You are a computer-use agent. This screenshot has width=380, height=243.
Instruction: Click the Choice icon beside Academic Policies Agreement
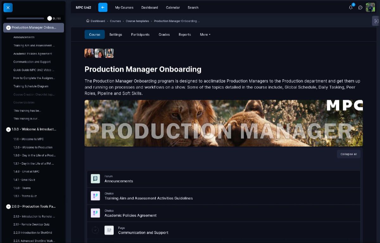pyautogui.click(x=95, y=213)
